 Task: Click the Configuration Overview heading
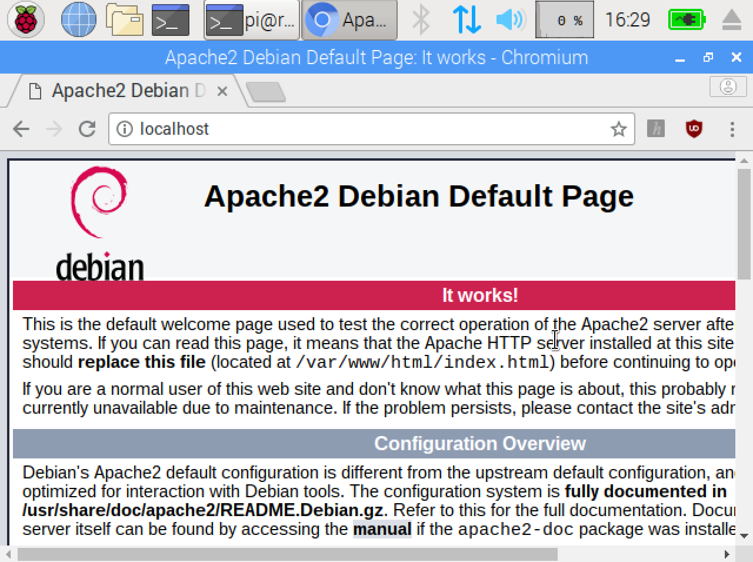(x=480, y=444)
